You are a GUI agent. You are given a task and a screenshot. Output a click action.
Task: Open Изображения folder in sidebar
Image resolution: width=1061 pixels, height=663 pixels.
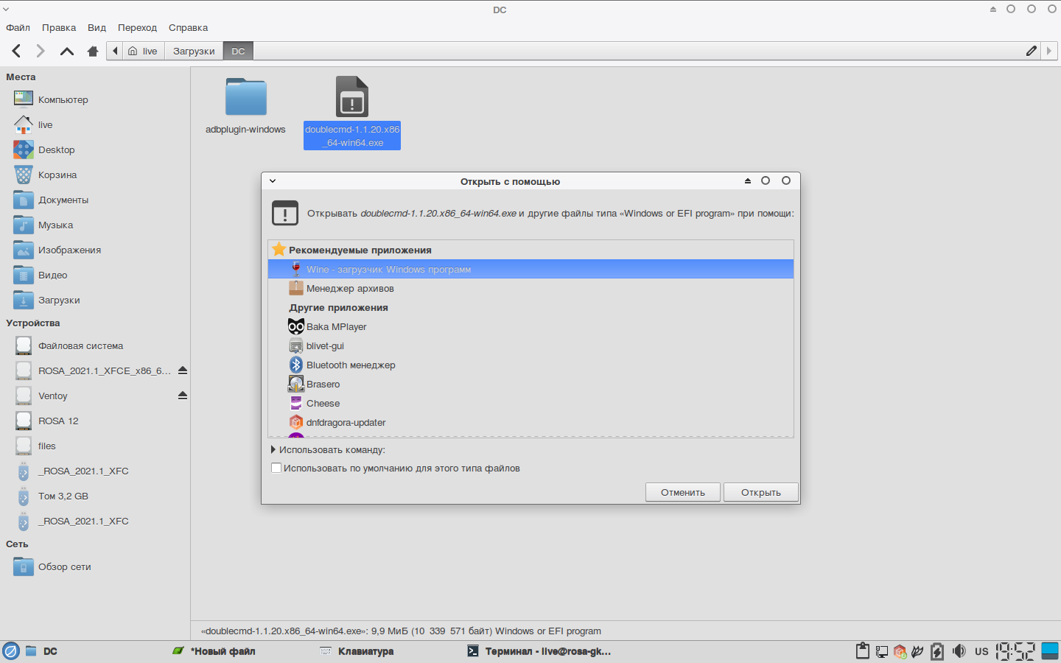coord(69,250)
